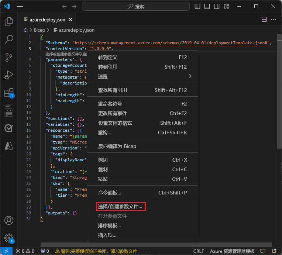Click the "variables" key on line 15
Screen dimensions: 282x255
tap(60, 124)
